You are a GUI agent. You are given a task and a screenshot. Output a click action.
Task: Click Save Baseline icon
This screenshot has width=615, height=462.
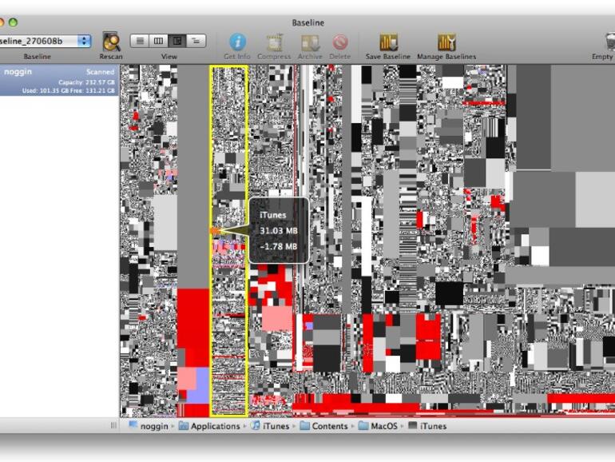click(x=388, y=42)
